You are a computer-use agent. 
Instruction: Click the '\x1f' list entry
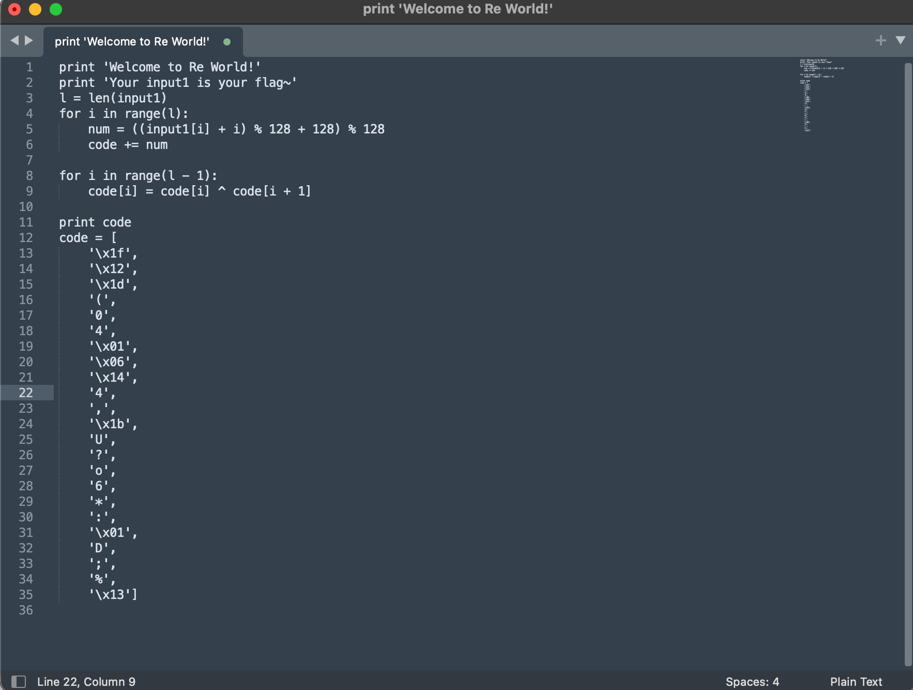(x=113, y=253)
